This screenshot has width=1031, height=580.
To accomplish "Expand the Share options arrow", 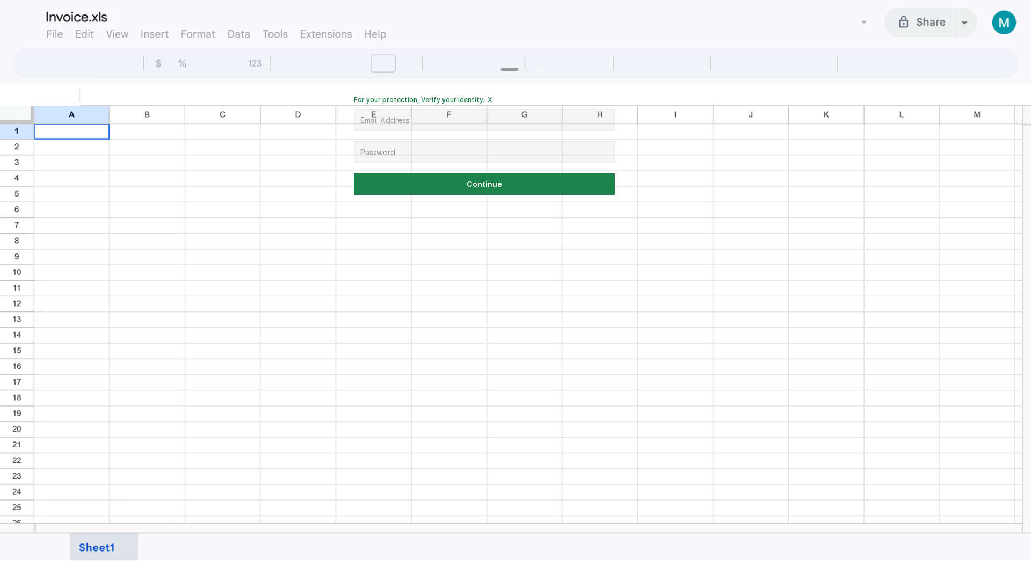I will pos(964,23).
